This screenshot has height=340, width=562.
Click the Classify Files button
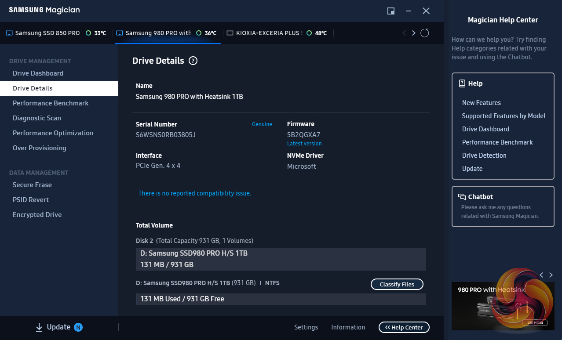pos(397,284)
